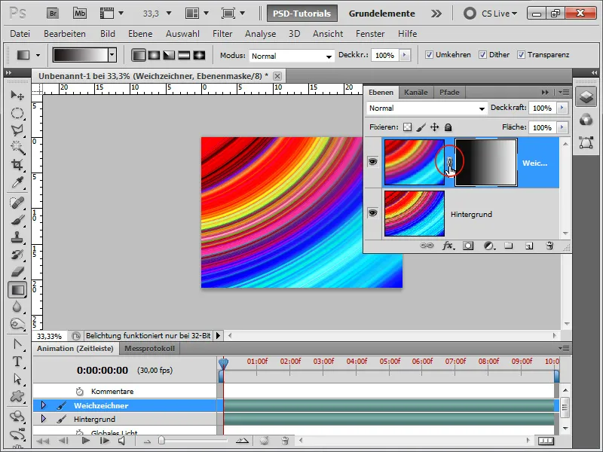The image size is (603, 452).
Task: Expand Hintergrund track in timeline
Action: click(44, 419)
